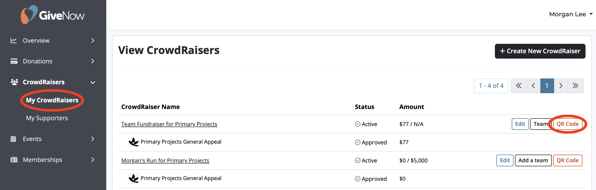Go to the last page via double arrow
This screenshot has width=596, height=190.
(x=575, y=86)
